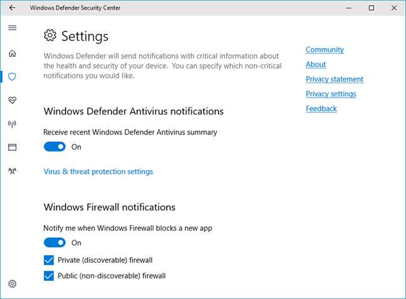Image resolution: width=406 pixels, height=299 pixels.
Task: Close the Windows Defender Security Center window
Action: [x=394, y=8]
